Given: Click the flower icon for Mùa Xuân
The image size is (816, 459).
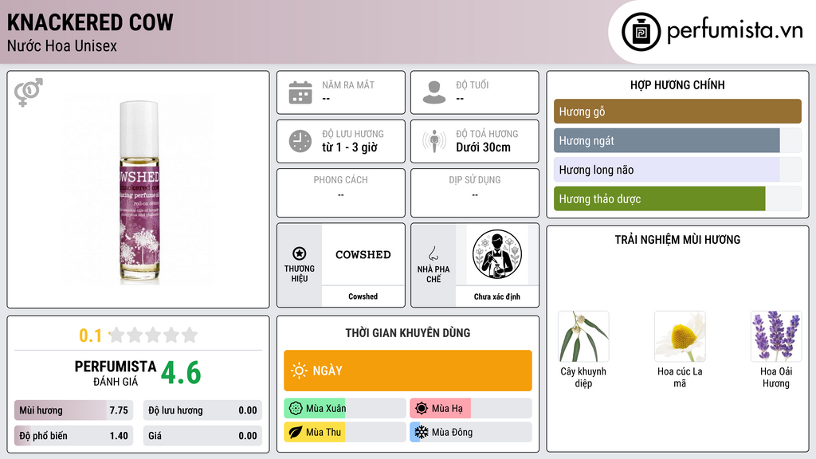Looking at the screenshot, I should tap(296, 408).
